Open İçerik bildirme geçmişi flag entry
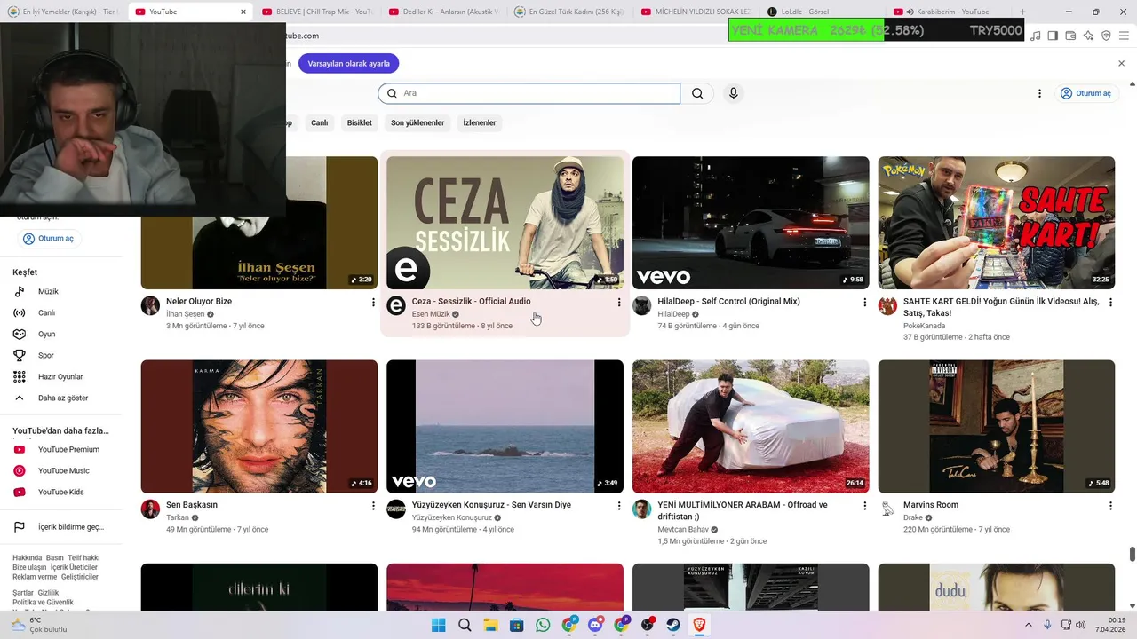1137x639 pixels. (60, 526)
